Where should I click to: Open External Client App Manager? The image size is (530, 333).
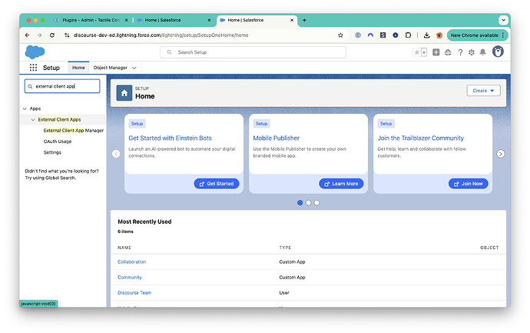pos(73,131)
